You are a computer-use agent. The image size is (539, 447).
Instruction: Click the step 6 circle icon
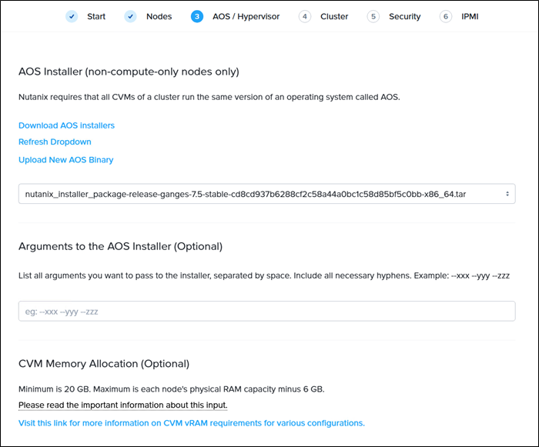pos(446,16)
